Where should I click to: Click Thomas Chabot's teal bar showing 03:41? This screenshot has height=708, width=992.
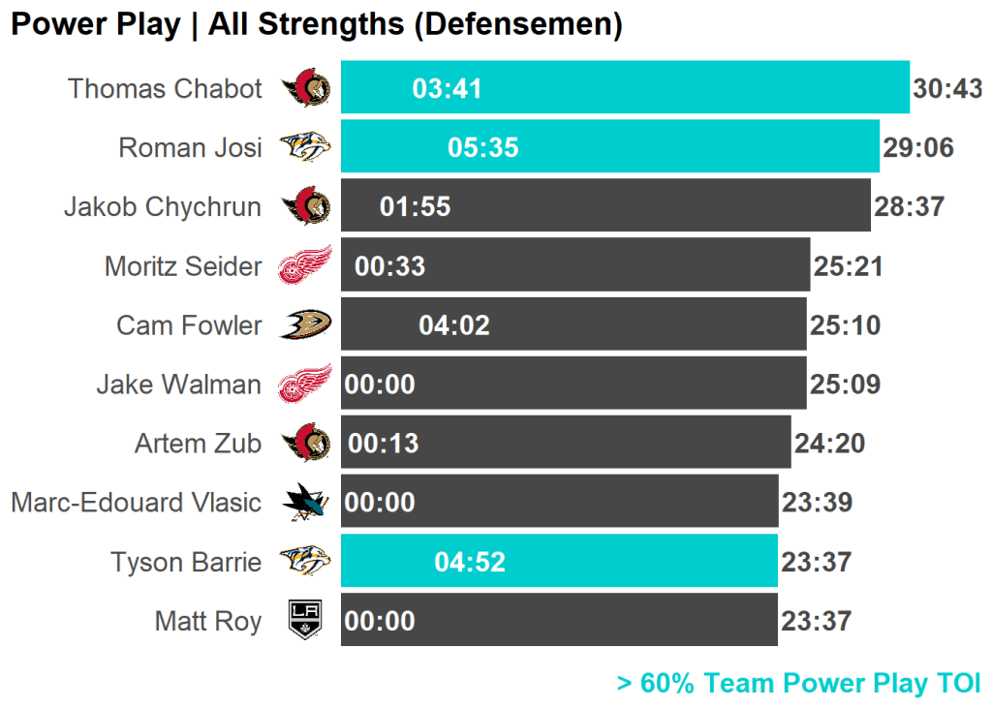coord(625,89)
